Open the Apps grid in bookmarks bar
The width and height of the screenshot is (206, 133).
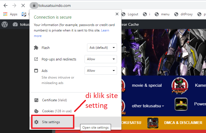coord(10,14)
